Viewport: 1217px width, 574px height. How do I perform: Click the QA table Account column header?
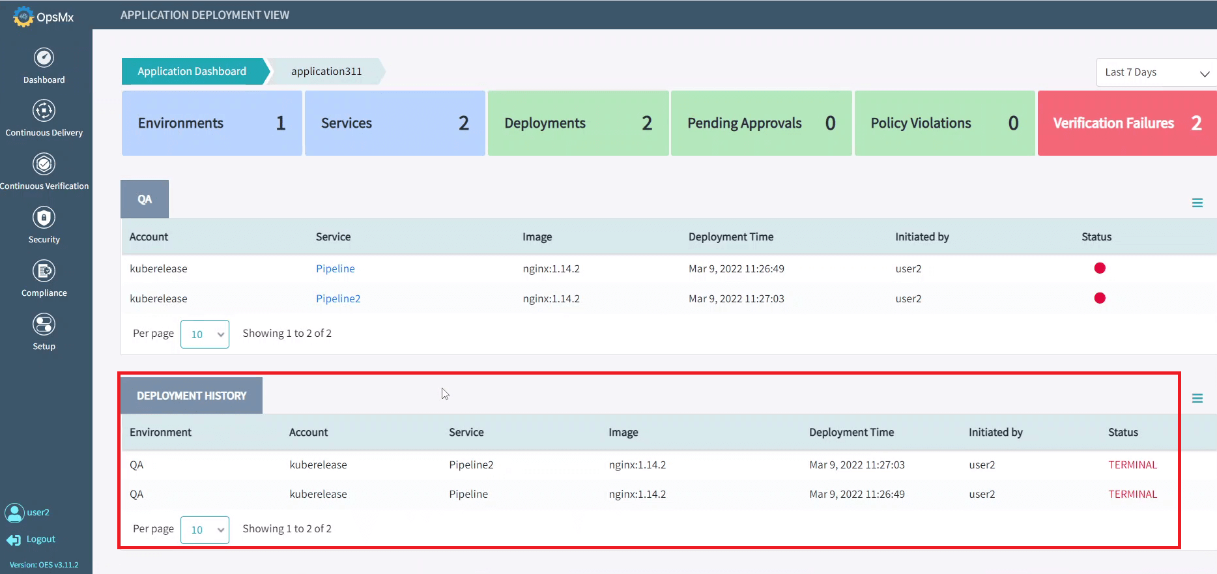pyautogui.click(x=149, y=237)
